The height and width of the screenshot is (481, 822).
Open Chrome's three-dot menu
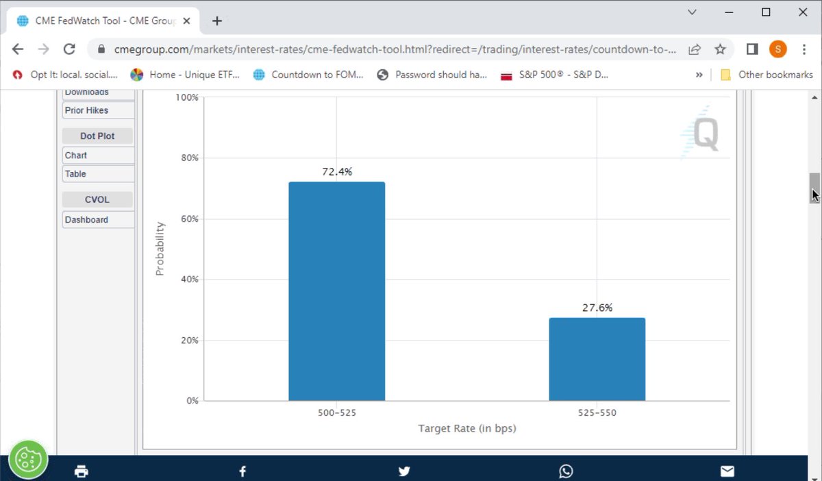803,49
